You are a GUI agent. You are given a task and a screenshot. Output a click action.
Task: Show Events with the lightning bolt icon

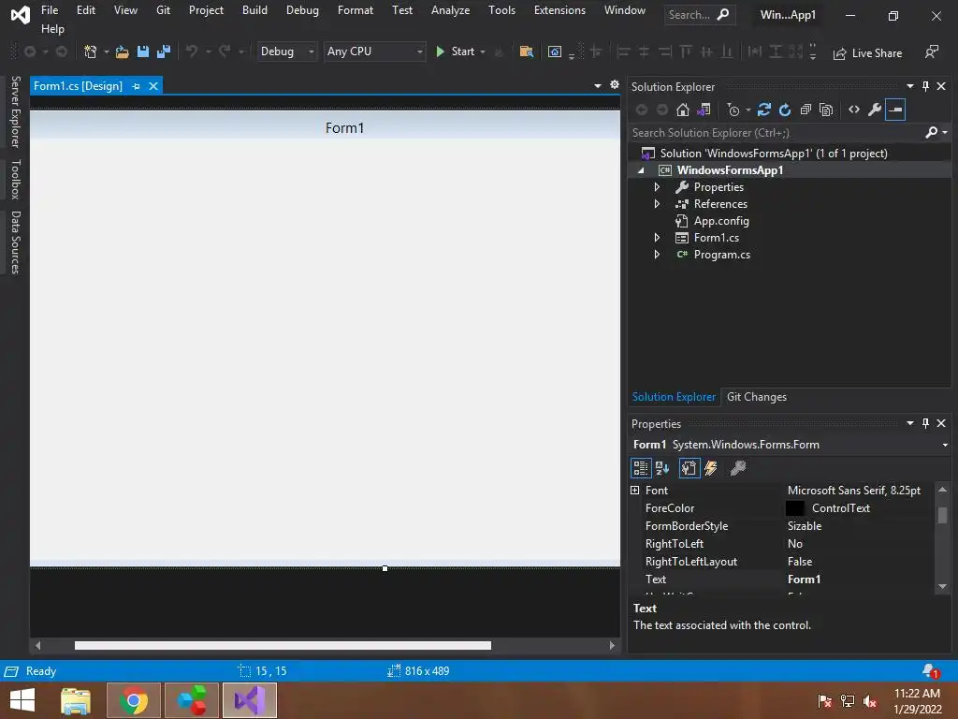pos(711,468)
